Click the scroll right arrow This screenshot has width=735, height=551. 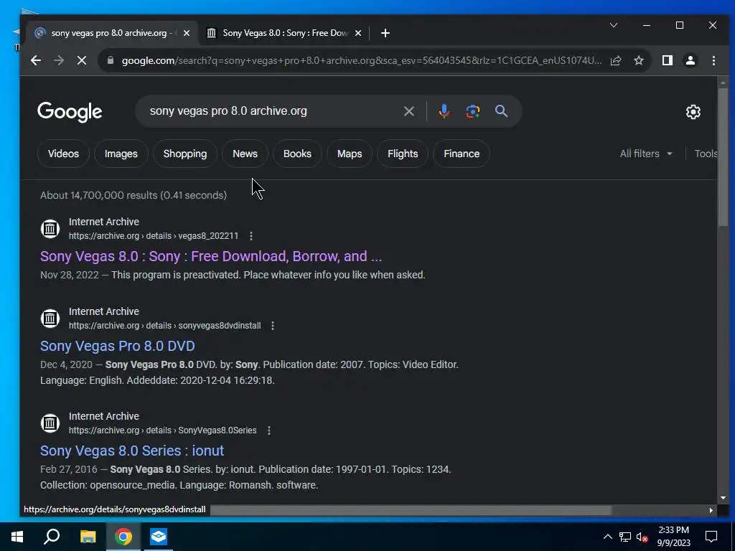(711, 510)
